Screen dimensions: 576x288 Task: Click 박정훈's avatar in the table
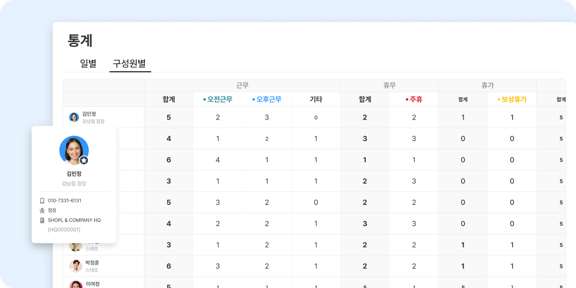pos(75,266)
